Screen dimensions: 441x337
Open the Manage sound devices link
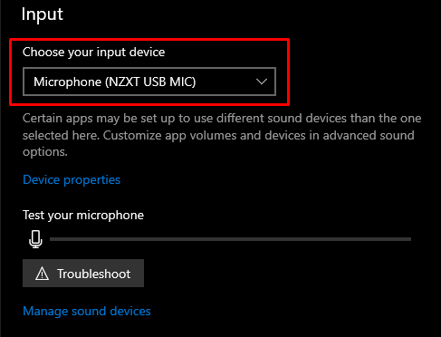pos(87,312)
